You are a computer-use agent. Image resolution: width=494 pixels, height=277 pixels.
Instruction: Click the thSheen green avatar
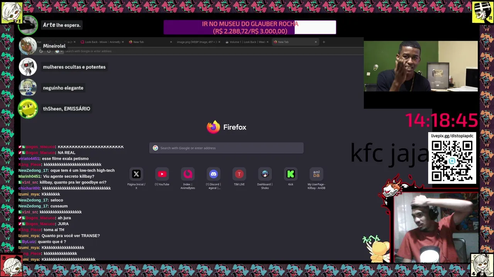pyautogui.click(x=28, y=109)
